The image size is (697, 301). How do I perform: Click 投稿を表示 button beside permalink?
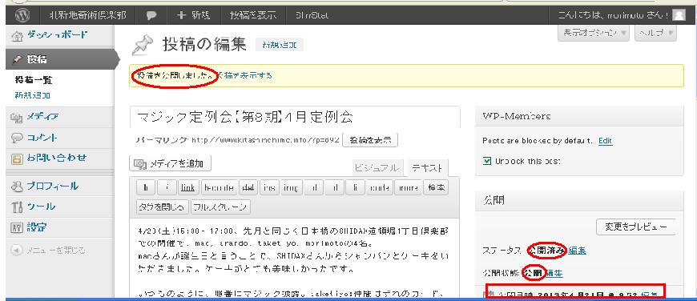(370, 140)
